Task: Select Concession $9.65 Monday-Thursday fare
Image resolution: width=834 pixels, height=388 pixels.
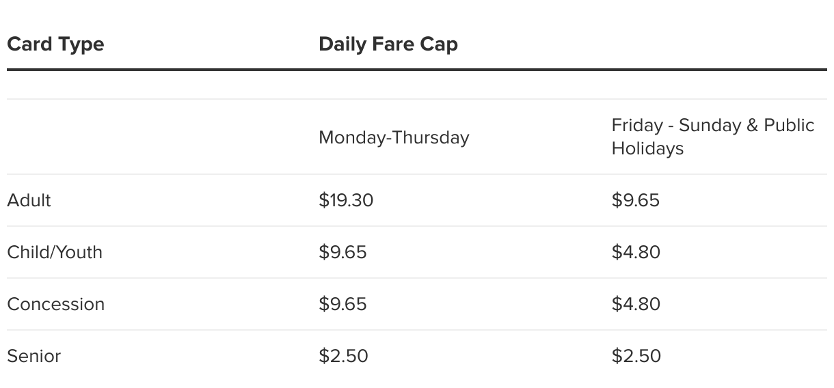Action: (x=342, y=304)
